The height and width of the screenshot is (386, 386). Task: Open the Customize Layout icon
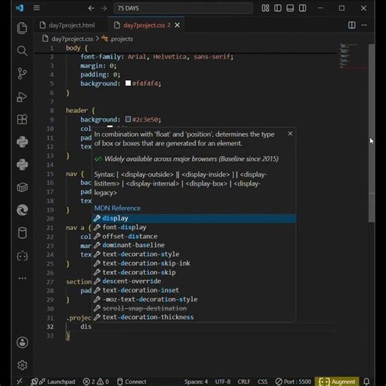265,8
